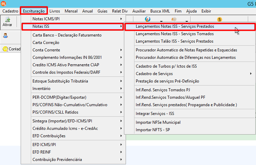
Task: Expand Credito ICMS Ativo Permanente CIAP
Action: [x=73, y=65]
